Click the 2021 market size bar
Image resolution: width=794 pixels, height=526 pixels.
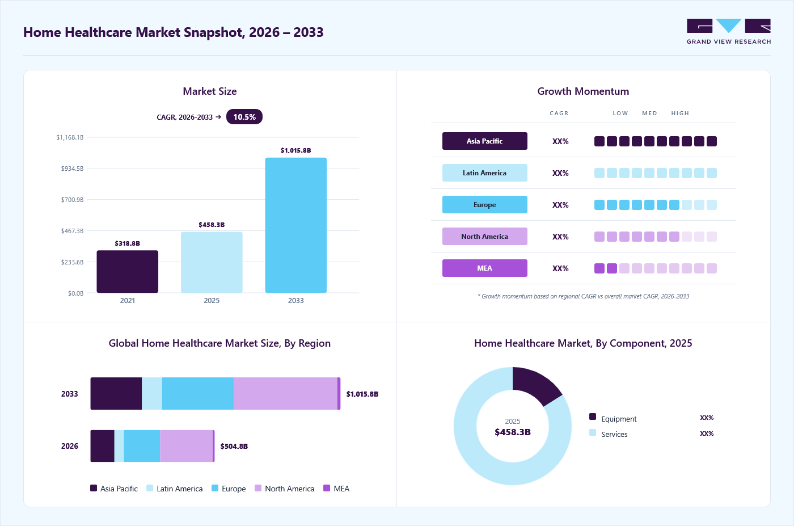tap(128, 272)
